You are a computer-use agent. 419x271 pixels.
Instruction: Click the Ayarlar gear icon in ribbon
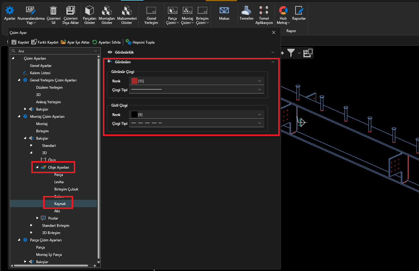click(10, 11)
